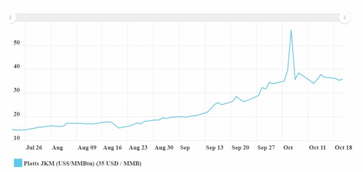Click the 30 value on the y-axis

pyautogui.click(x=16, y=93)
